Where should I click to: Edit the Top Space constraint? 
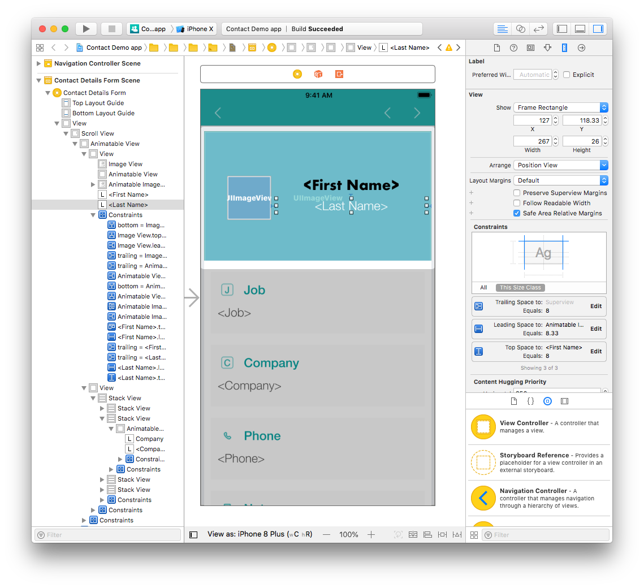[x=595, y=352]
